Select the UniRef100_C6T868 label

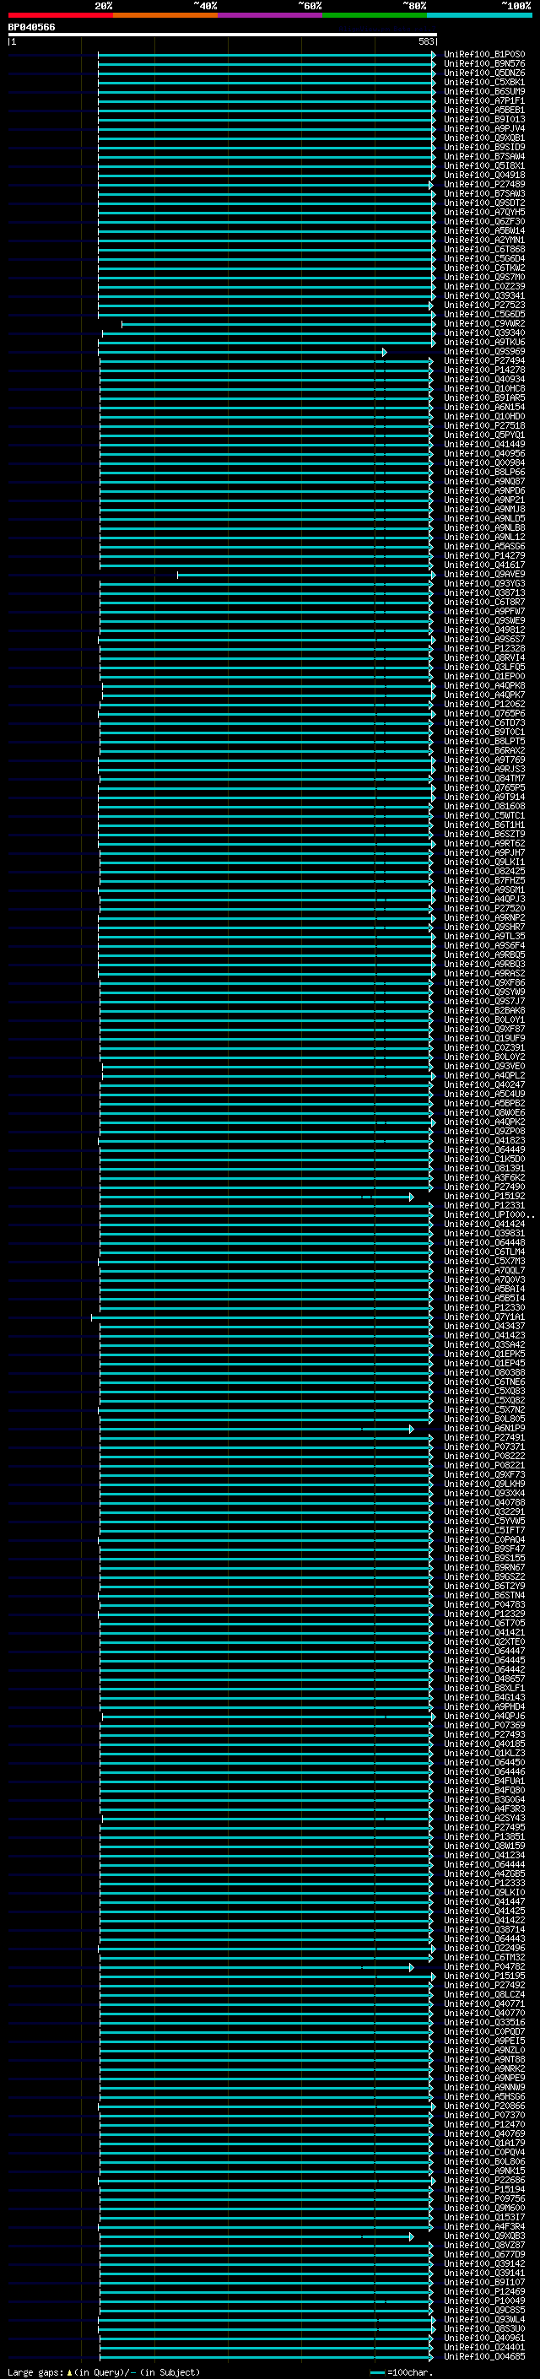483,249
